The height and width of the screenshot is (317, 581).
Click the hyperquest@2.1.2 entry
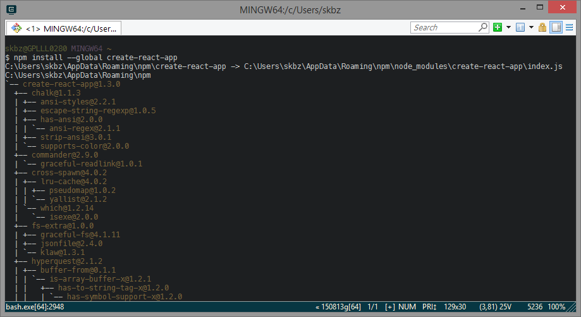(x=67, y=262)
